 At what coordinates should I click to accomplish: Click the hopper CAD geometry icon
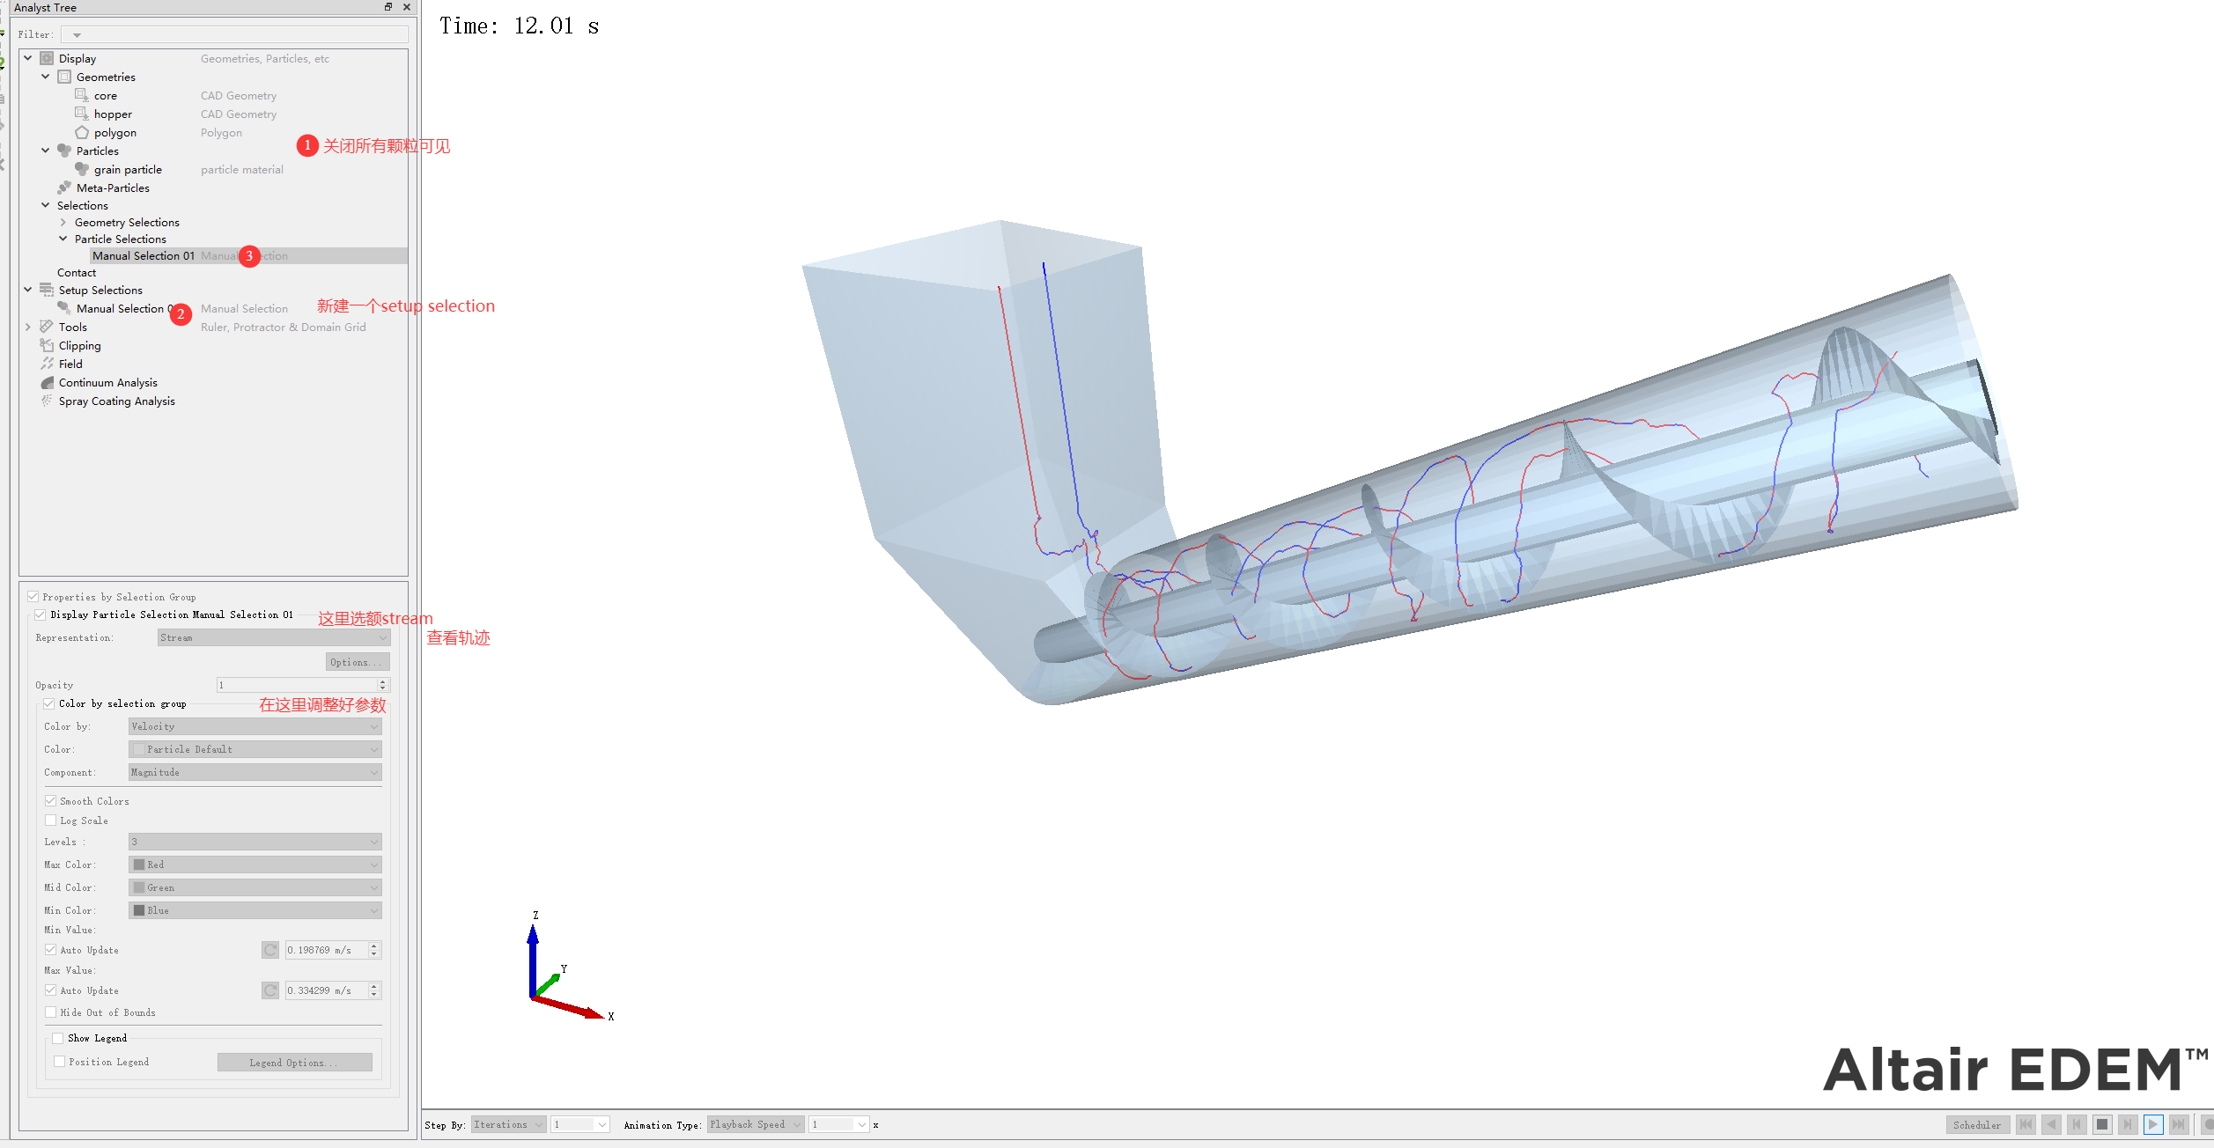coord(81,114)
